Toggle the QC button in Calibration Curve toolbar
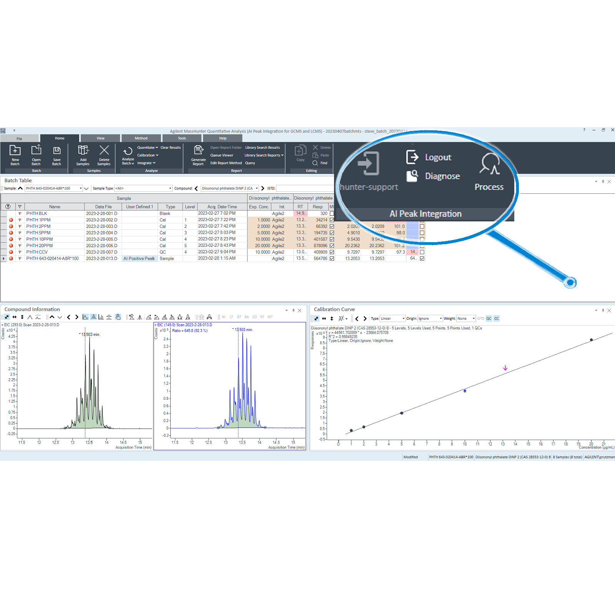 [489, 319]
